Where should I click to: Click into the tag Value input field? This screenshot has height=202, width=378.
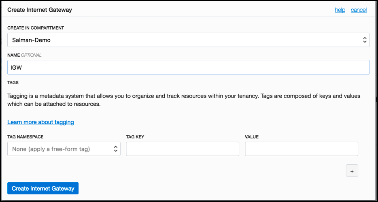point(302,149)
